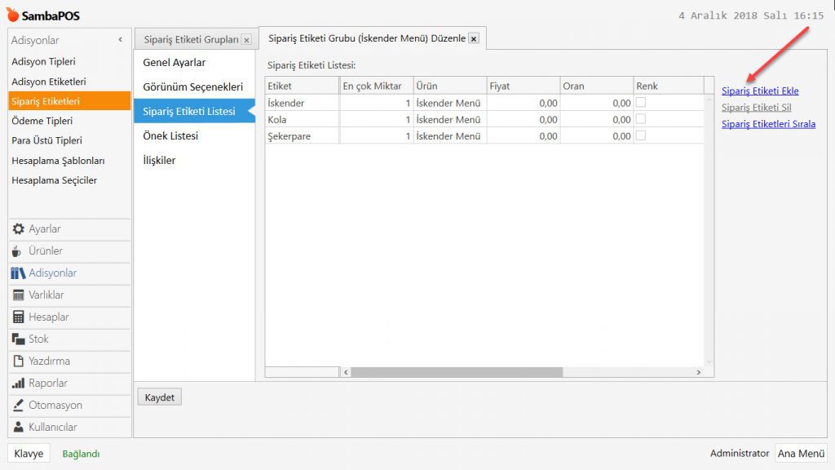This screenshot has height=470, width=835.
Task: Close the Sipariş Etiketi Grubu Düzenle tab
Action: 474,39
